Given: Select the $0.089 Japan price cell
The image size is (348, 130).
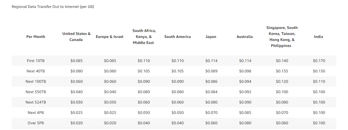Looking at the screenshot, I should point(211,71).
